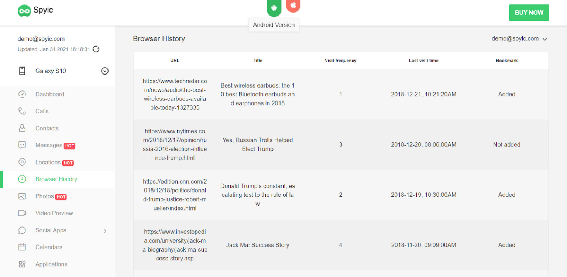The height and width of the screenshot is (277, 567).
Task: Select the green Android version icon
Action: coord(274,8)
